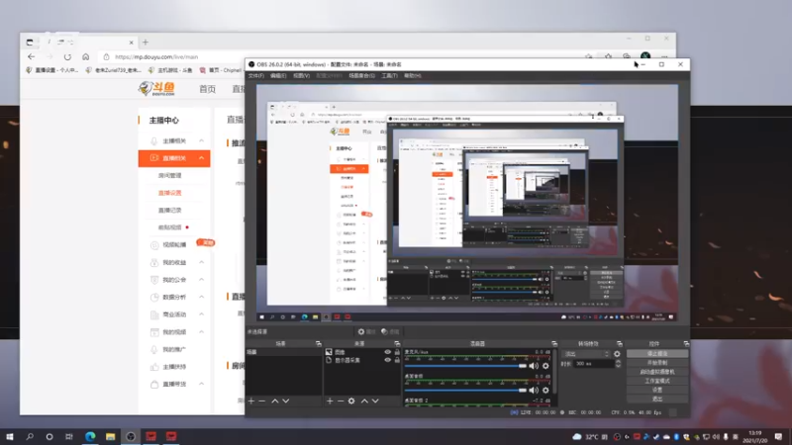Open Microsoft Edge from the taskbar
Image resolution: width=792 pixels, height=445 pixels.
(90, 436)
